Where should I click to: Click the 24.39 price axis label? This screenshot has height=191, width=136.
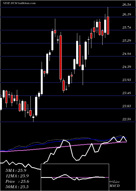(127, 67)
